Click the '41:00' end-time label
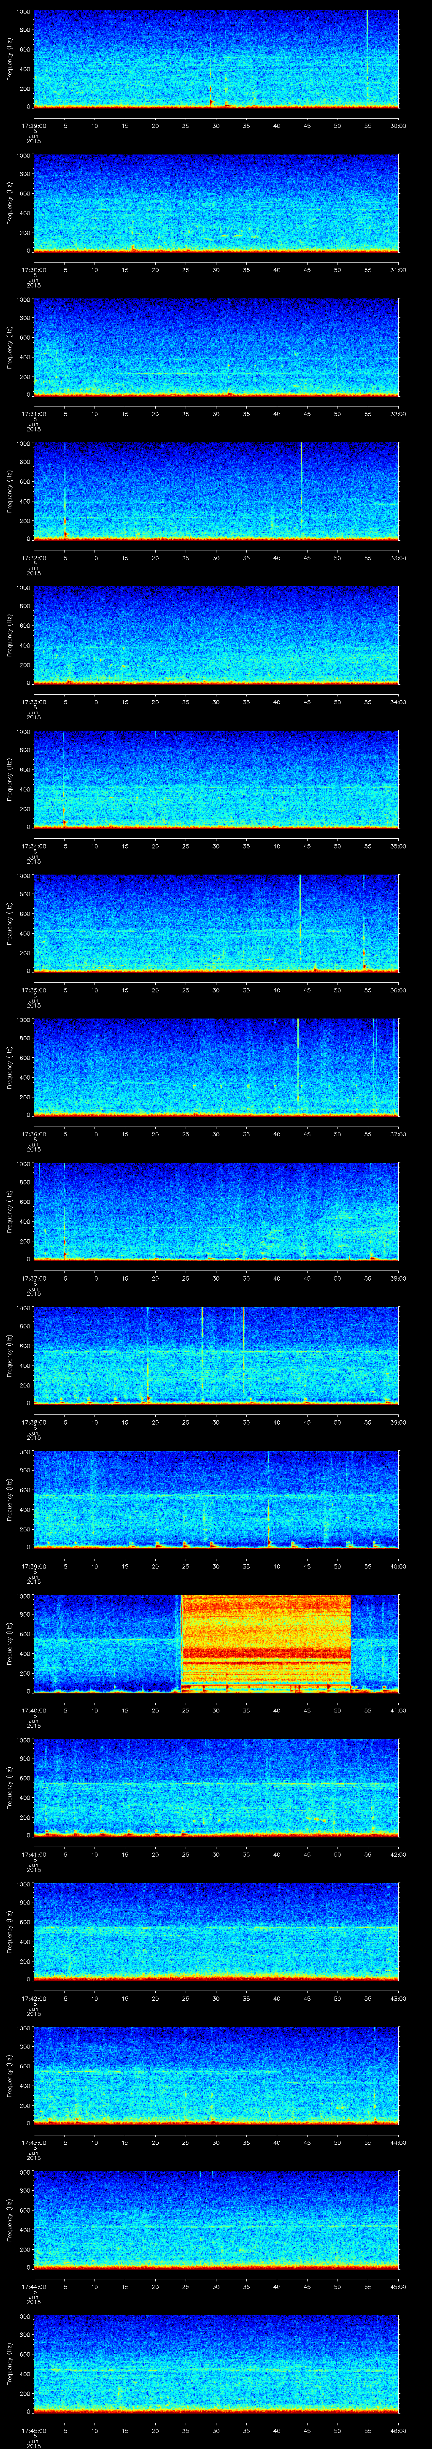432x2449 pixels. pyautogui.click(x=399, y=1710)
